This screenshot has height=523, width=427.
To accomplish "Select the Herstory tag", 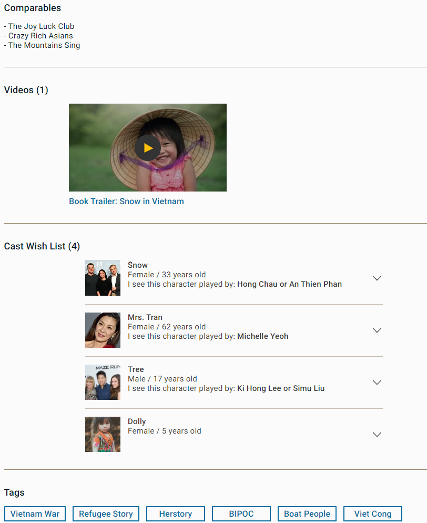I will coord(175,514).
